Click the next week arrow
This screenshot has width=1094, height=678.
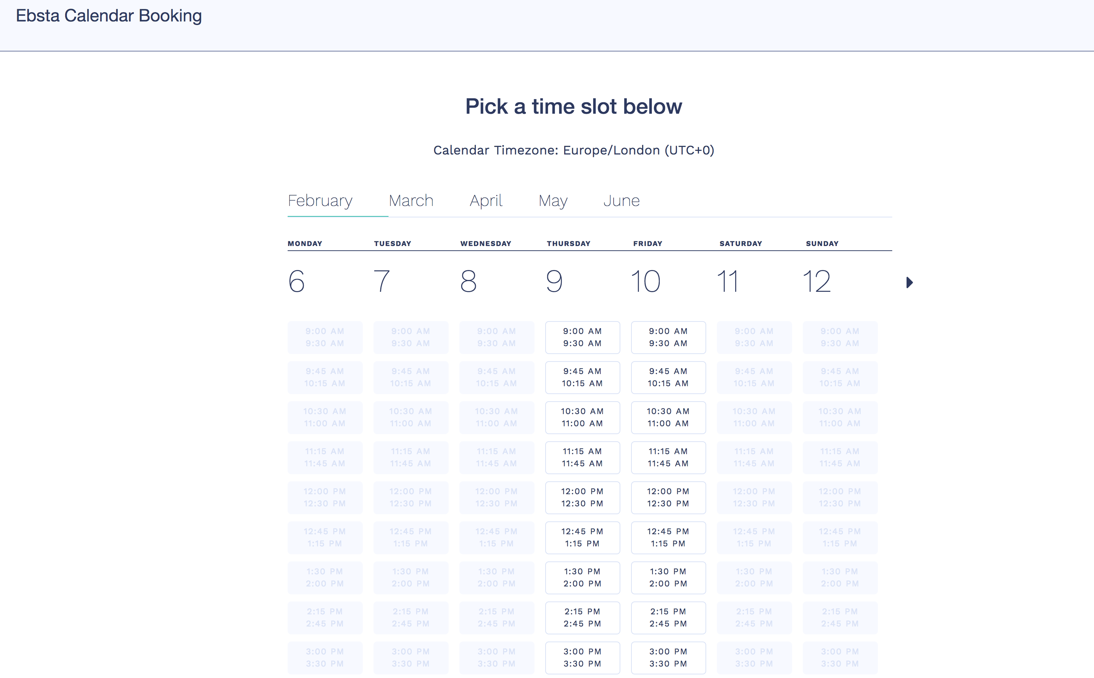click(909, 282)
